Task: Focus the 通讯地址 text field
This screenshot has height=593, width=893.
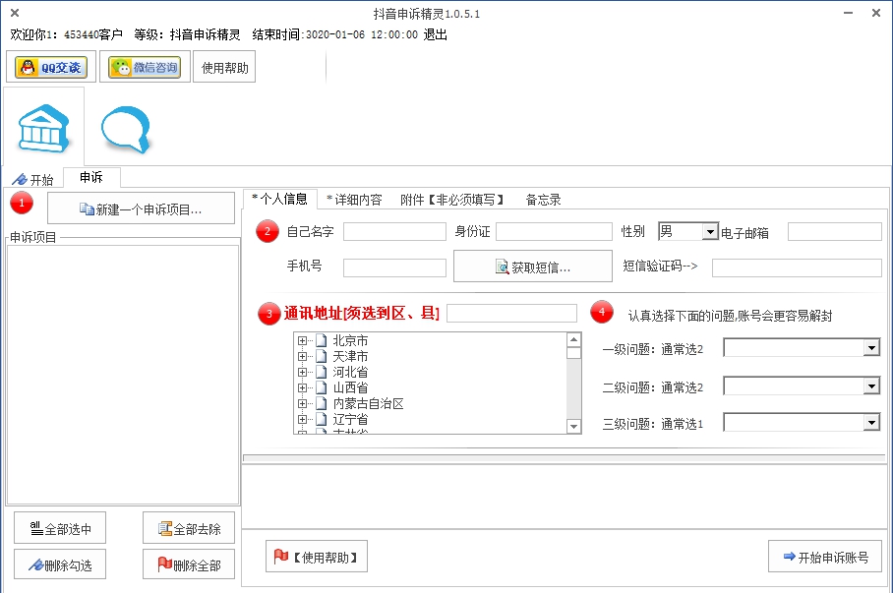Action: click(512, 314)
